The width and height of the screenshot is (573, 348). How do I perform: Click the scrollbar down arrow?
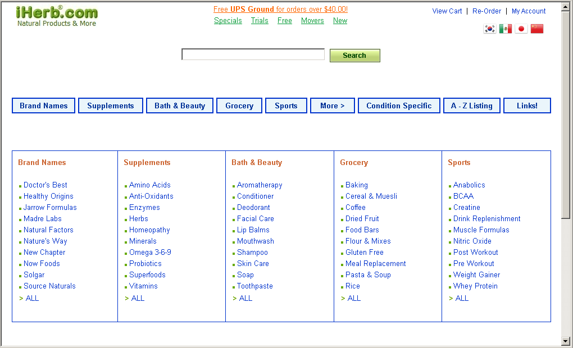(x=566, y=341)
